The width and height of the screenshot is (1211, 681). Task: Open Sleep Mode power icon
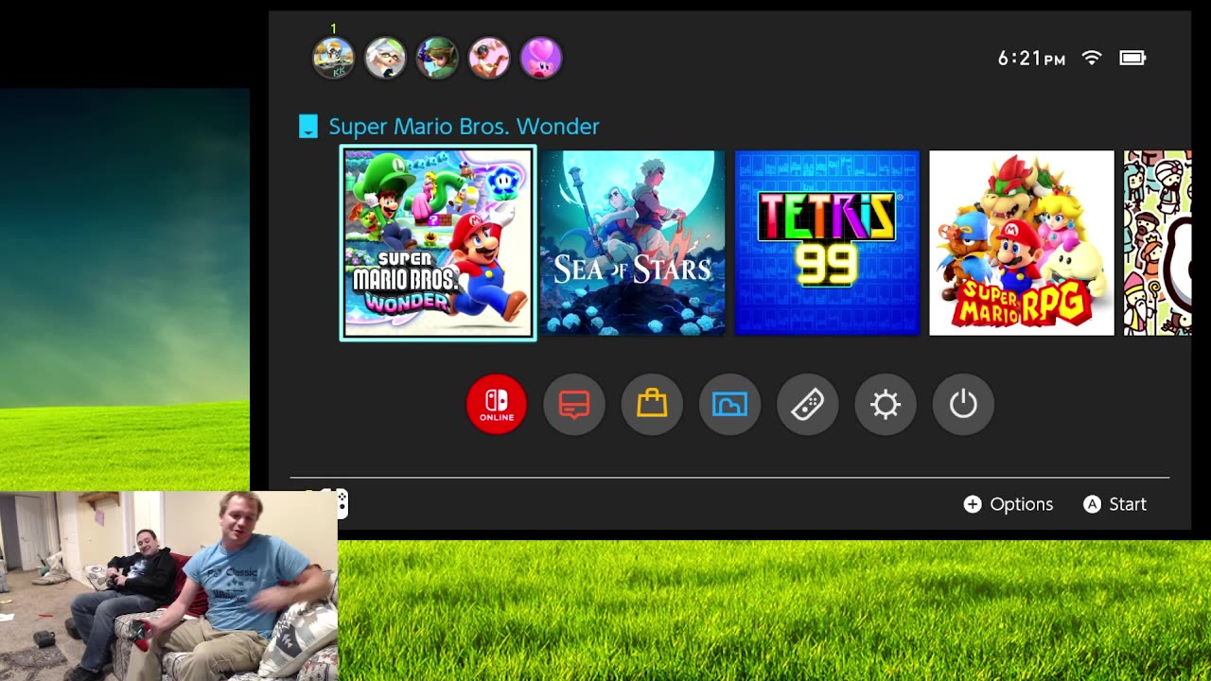click(963, 405)
